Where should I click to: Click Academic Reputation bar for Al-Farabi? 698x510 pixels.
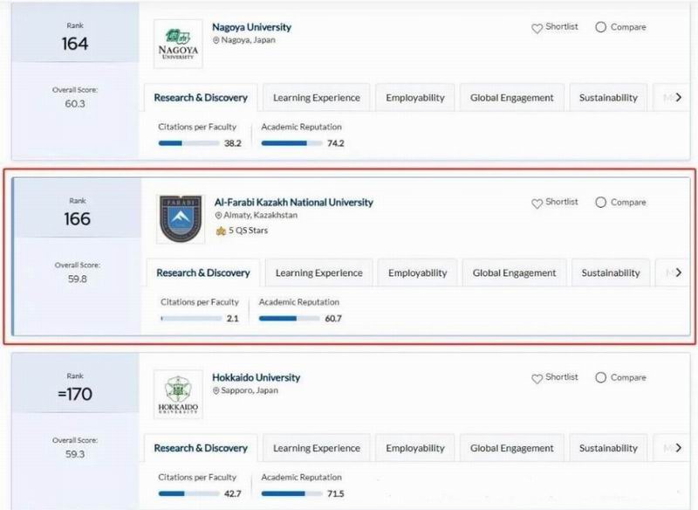290,319
